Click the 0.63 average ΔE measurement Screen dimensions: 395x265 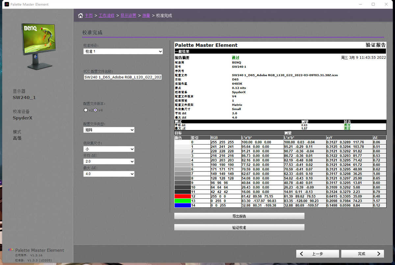tap(304, 125)
